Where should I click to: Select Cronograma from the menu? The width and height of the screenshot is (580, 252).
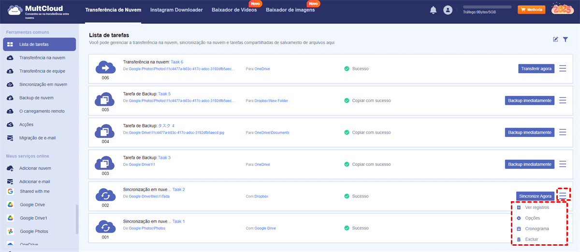pos(536,229)
